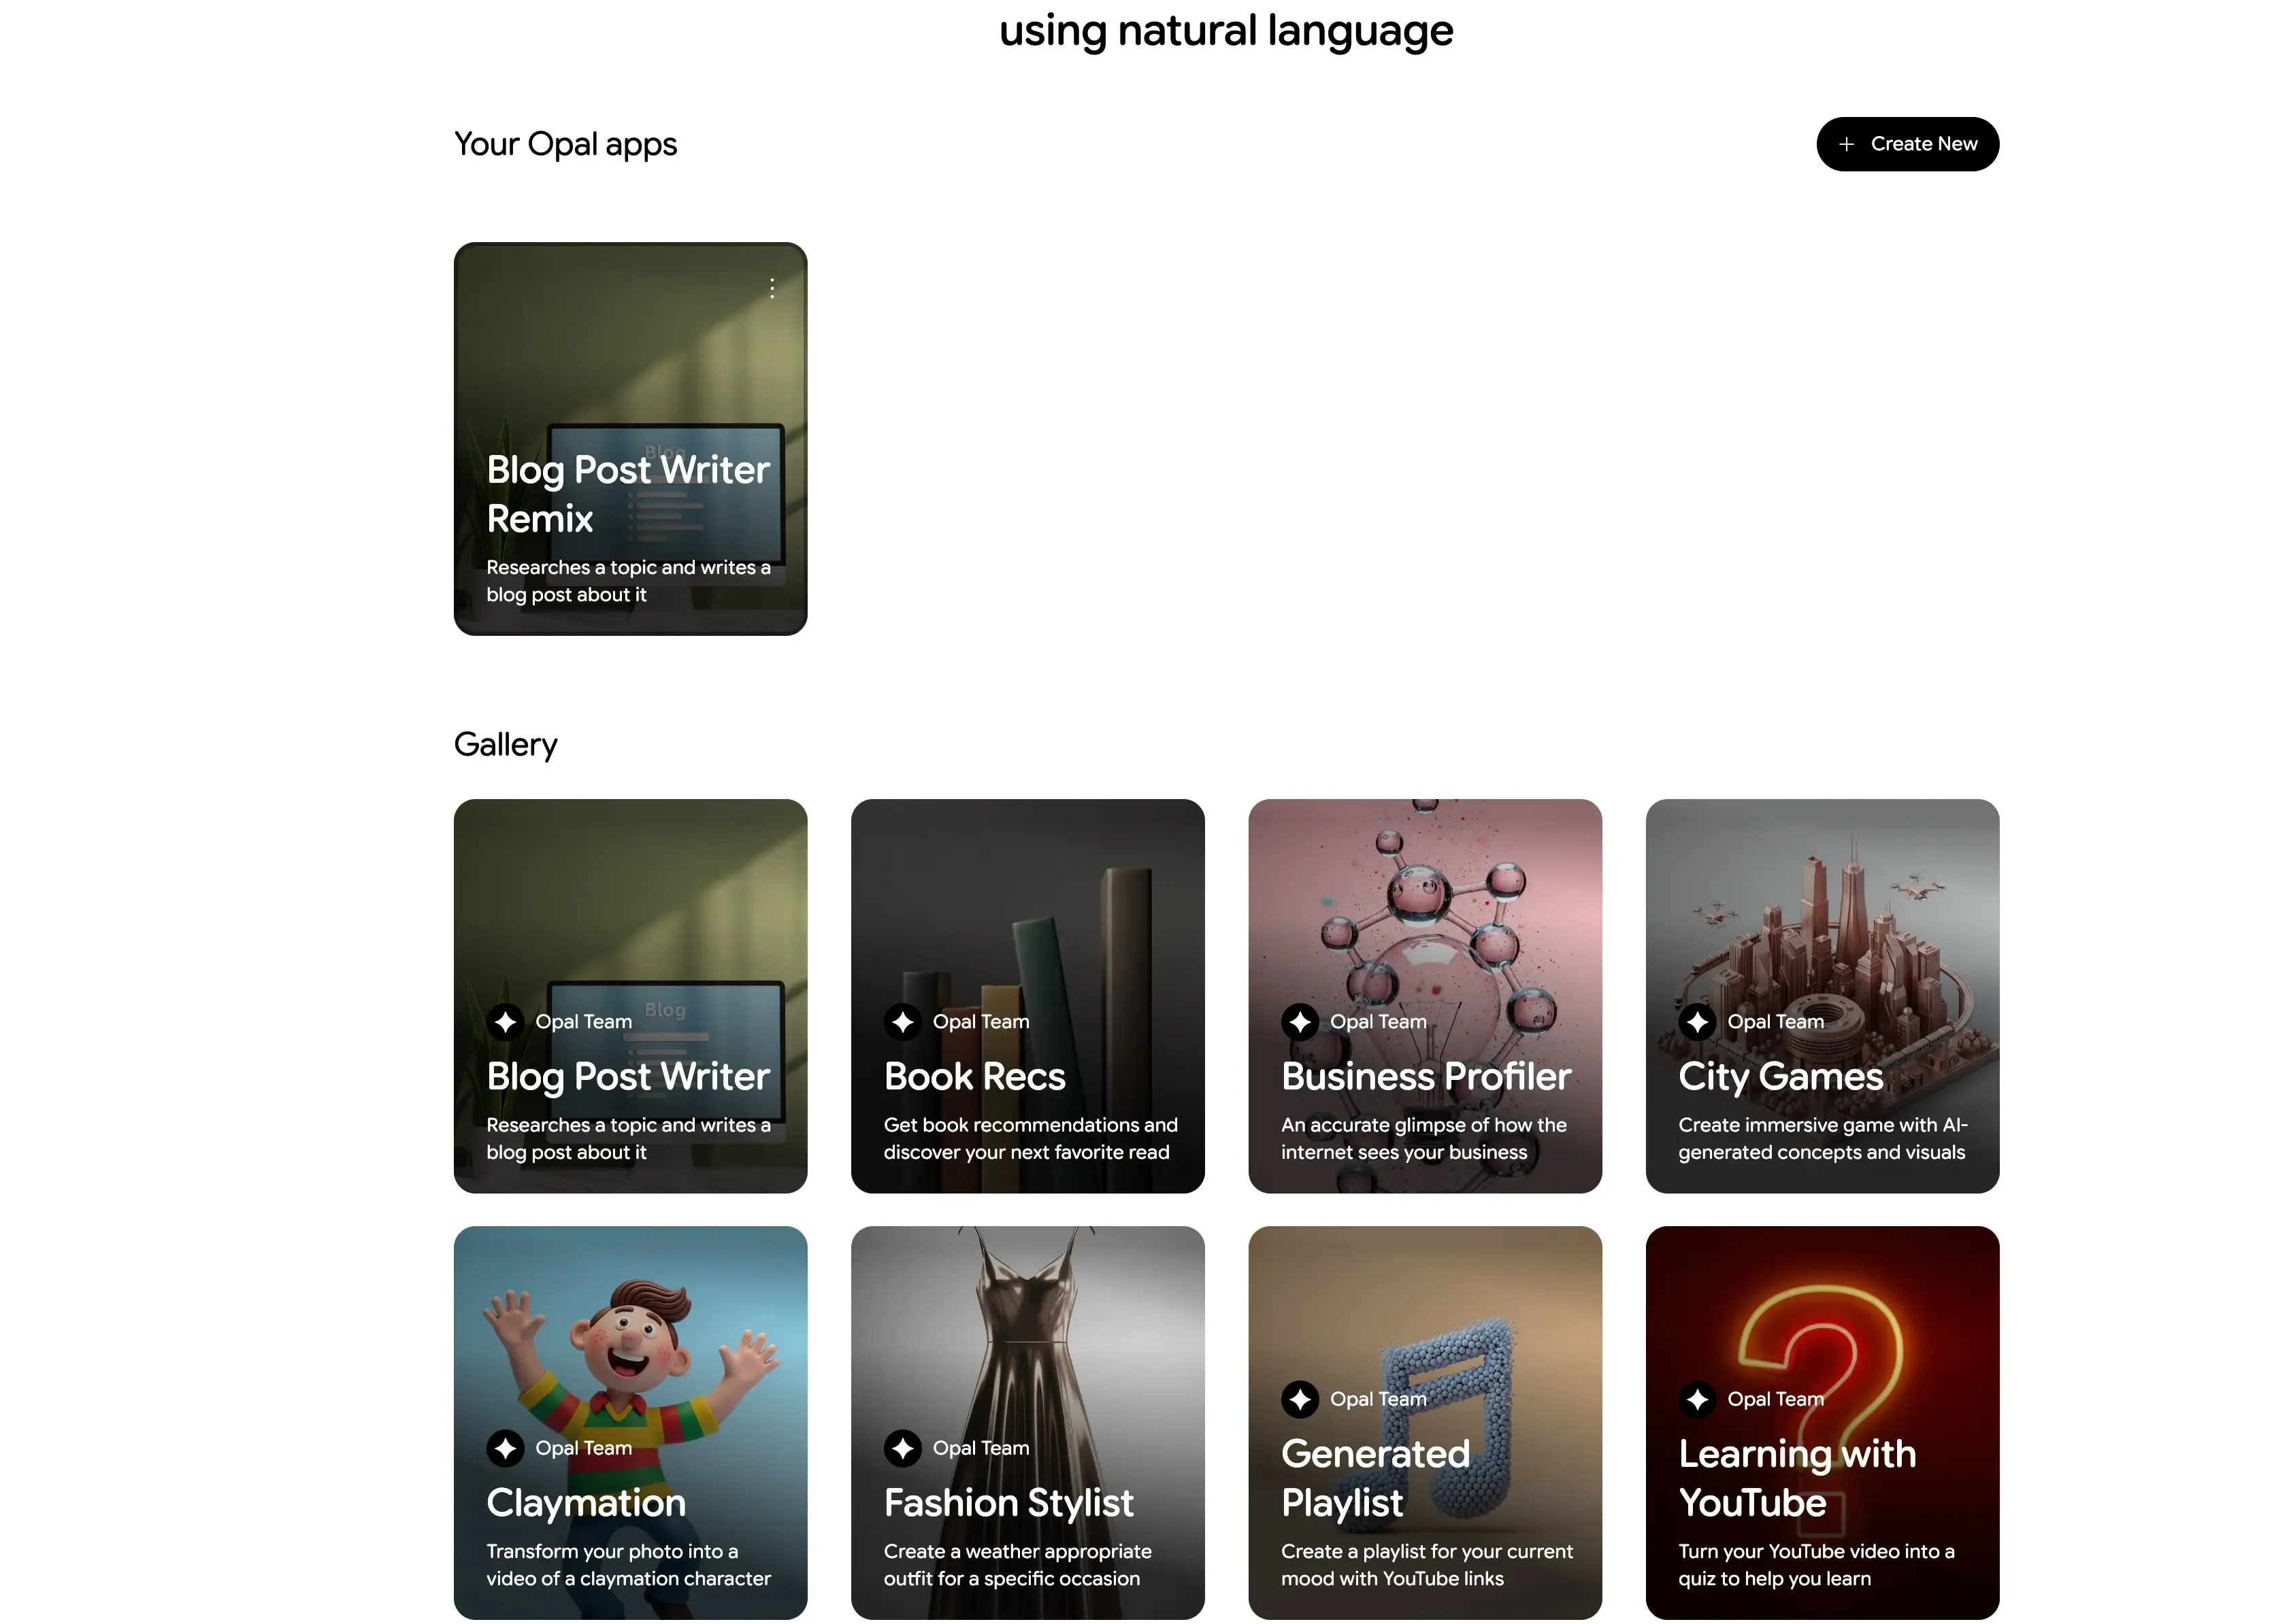Open the Learning with YouTube app
Viewport: 2289px width, 1624px height.
tap(1822, 1300)
